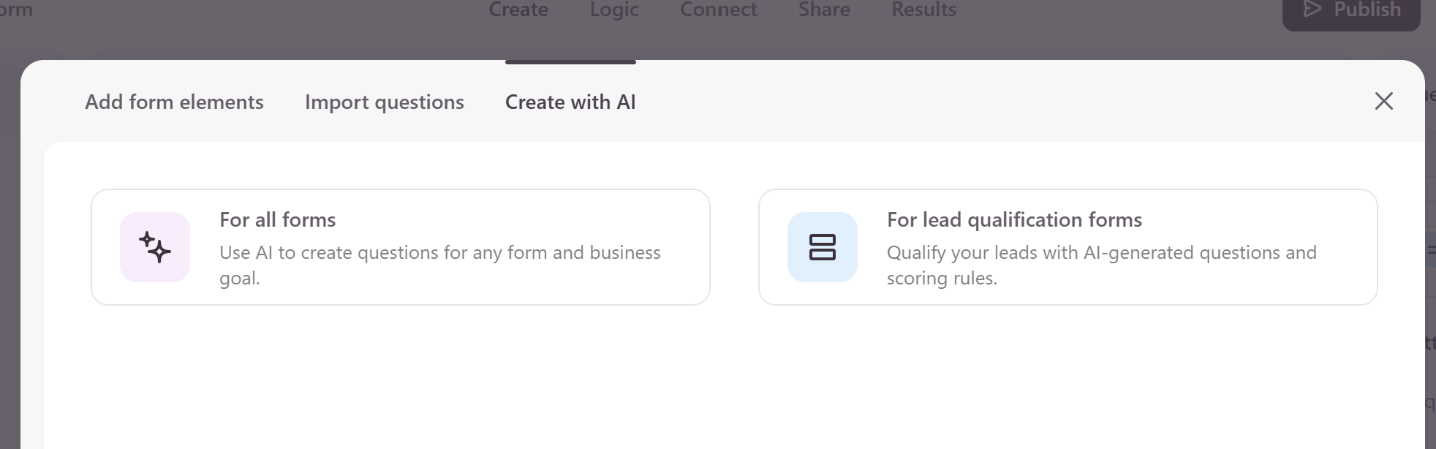Screen dimensions: 1436x449
Task: Select the Create with AI tab
Action: pyautogui.click(x=570, y=102)
